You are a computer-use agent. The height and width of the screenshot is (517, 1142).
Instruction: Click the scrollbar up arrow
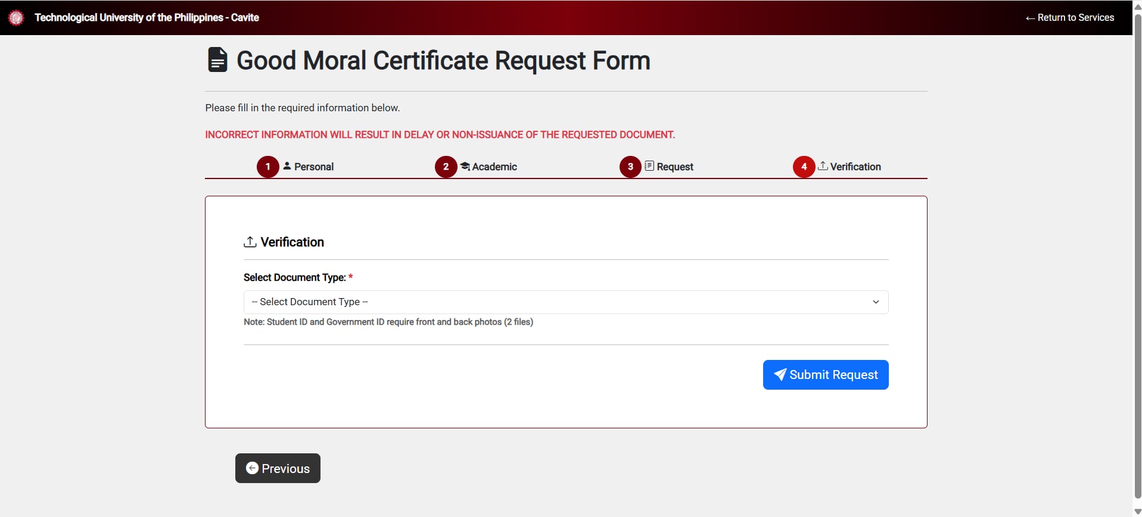[x=1137, y=6]
